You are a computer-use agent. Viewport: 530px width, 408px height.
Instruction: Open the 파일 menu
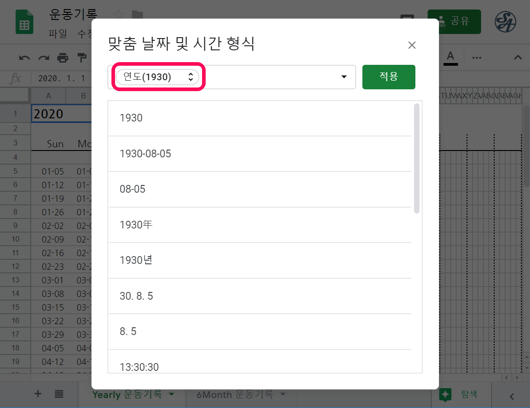58,34
